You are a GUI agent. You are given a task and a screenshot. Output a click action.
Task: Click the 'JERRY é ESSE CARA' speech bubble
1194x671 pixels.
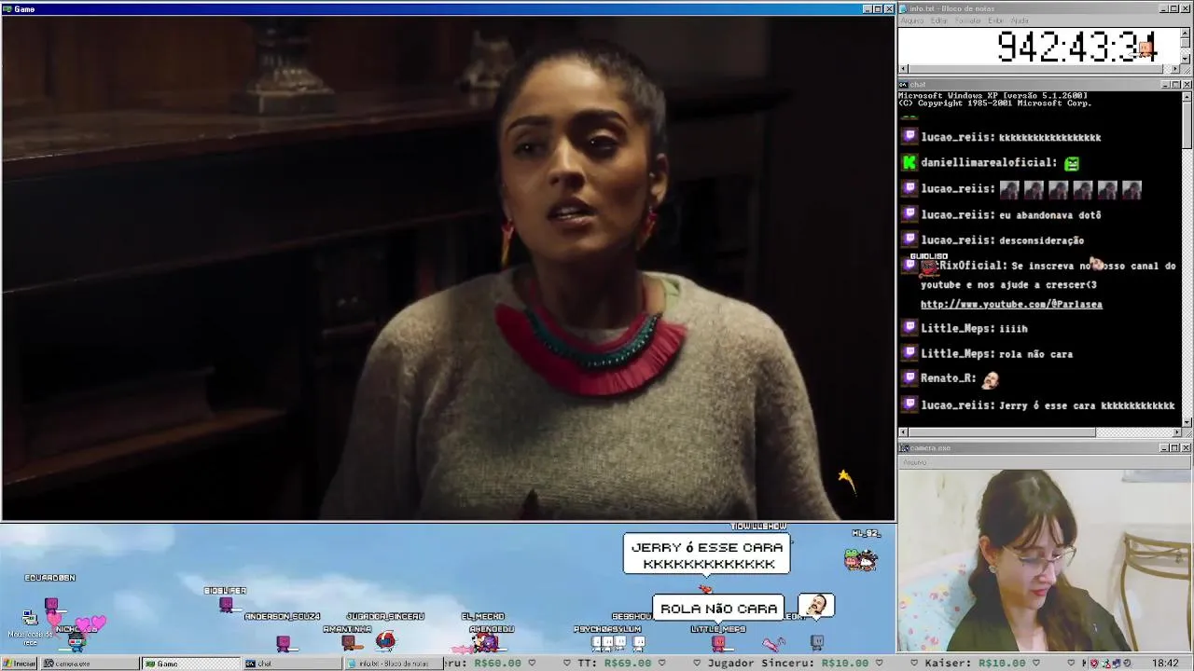[707, 555]
